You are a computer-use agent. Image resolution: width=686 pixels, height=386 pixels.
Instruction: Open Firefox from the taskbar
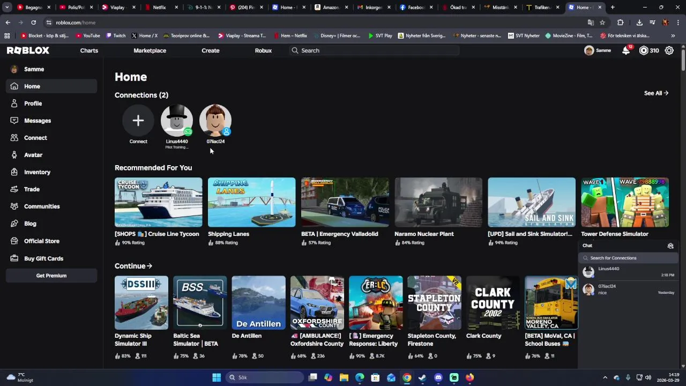pyautogui.click(x=469, y=377)
